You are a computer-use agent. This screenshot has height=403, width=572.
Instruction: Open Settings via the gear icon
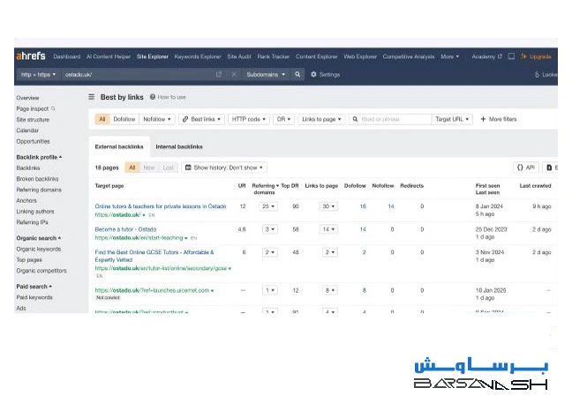point(314,75)
